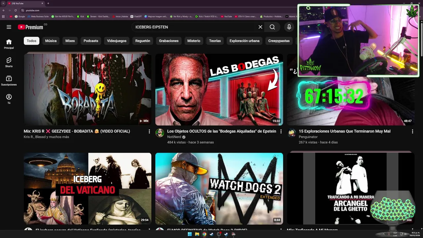Go to Principal home in sidebar

pos(9,44)
